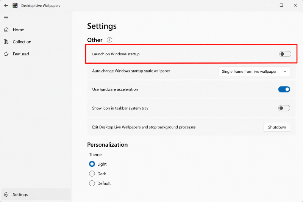Open Single frame from live wallpaper dropdown
Viewport: 303px width, 202px height.
click(254, 71)
